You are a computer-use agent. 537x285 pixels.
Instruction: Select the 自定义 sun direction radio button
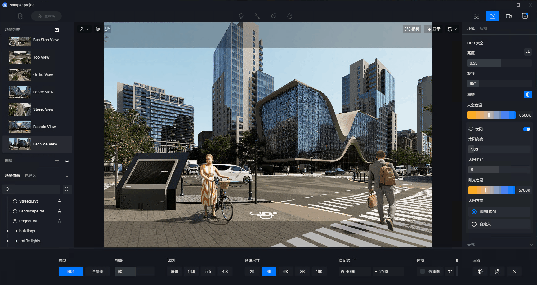click(x=474, y=224)
